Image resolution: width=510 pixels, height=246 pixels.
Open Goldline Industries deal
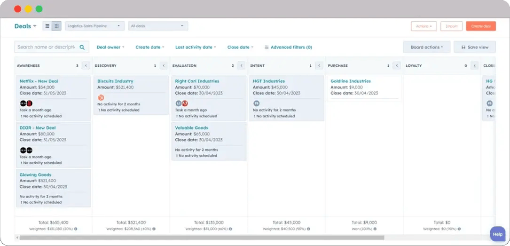click(351, 81)
